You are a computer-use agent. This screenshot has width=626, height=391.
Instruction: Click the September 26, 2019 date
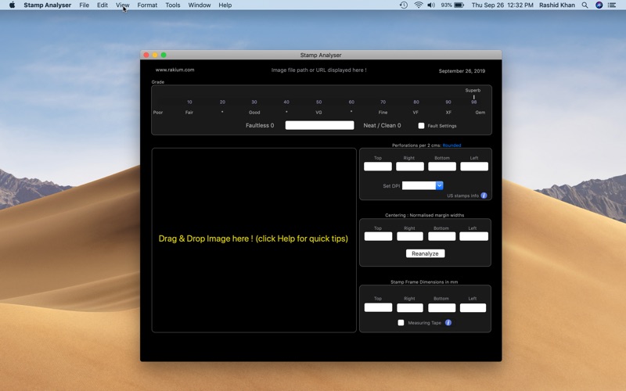pos(462,71)
